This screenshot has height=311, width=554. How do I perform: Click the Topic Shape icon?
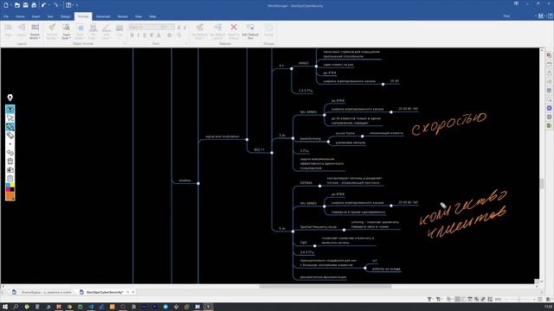[80, 28]
